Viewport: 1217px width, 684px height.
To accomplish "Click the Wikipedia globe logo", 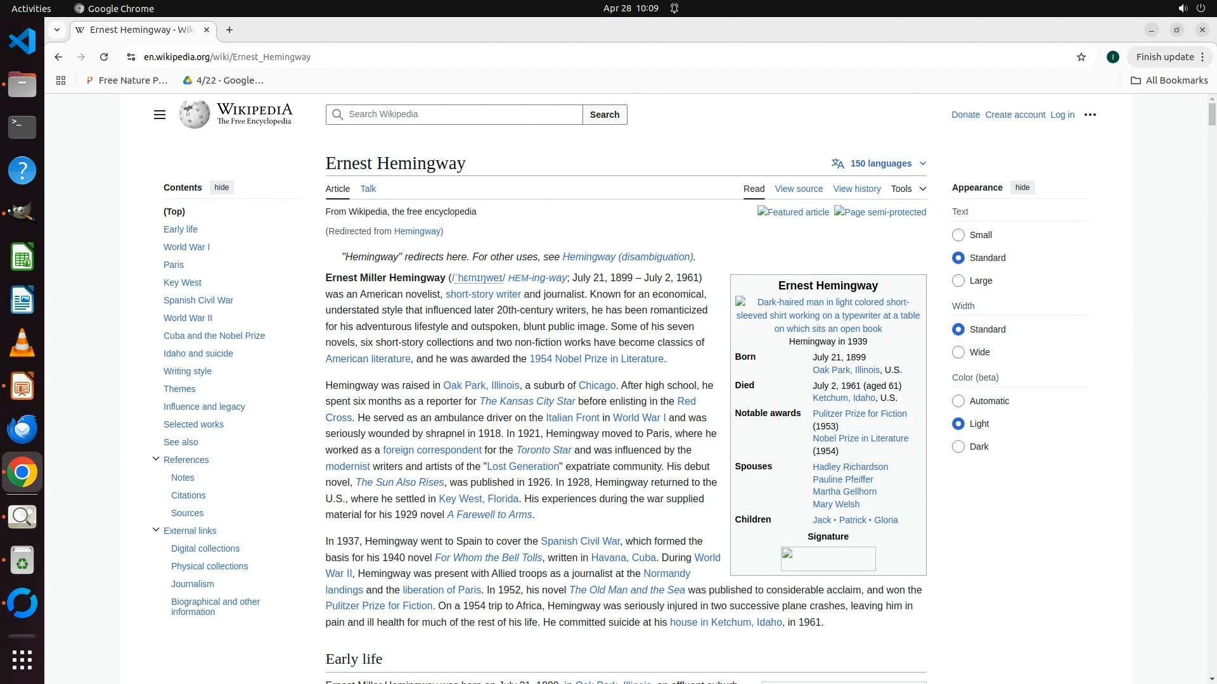I will [194, 115].
